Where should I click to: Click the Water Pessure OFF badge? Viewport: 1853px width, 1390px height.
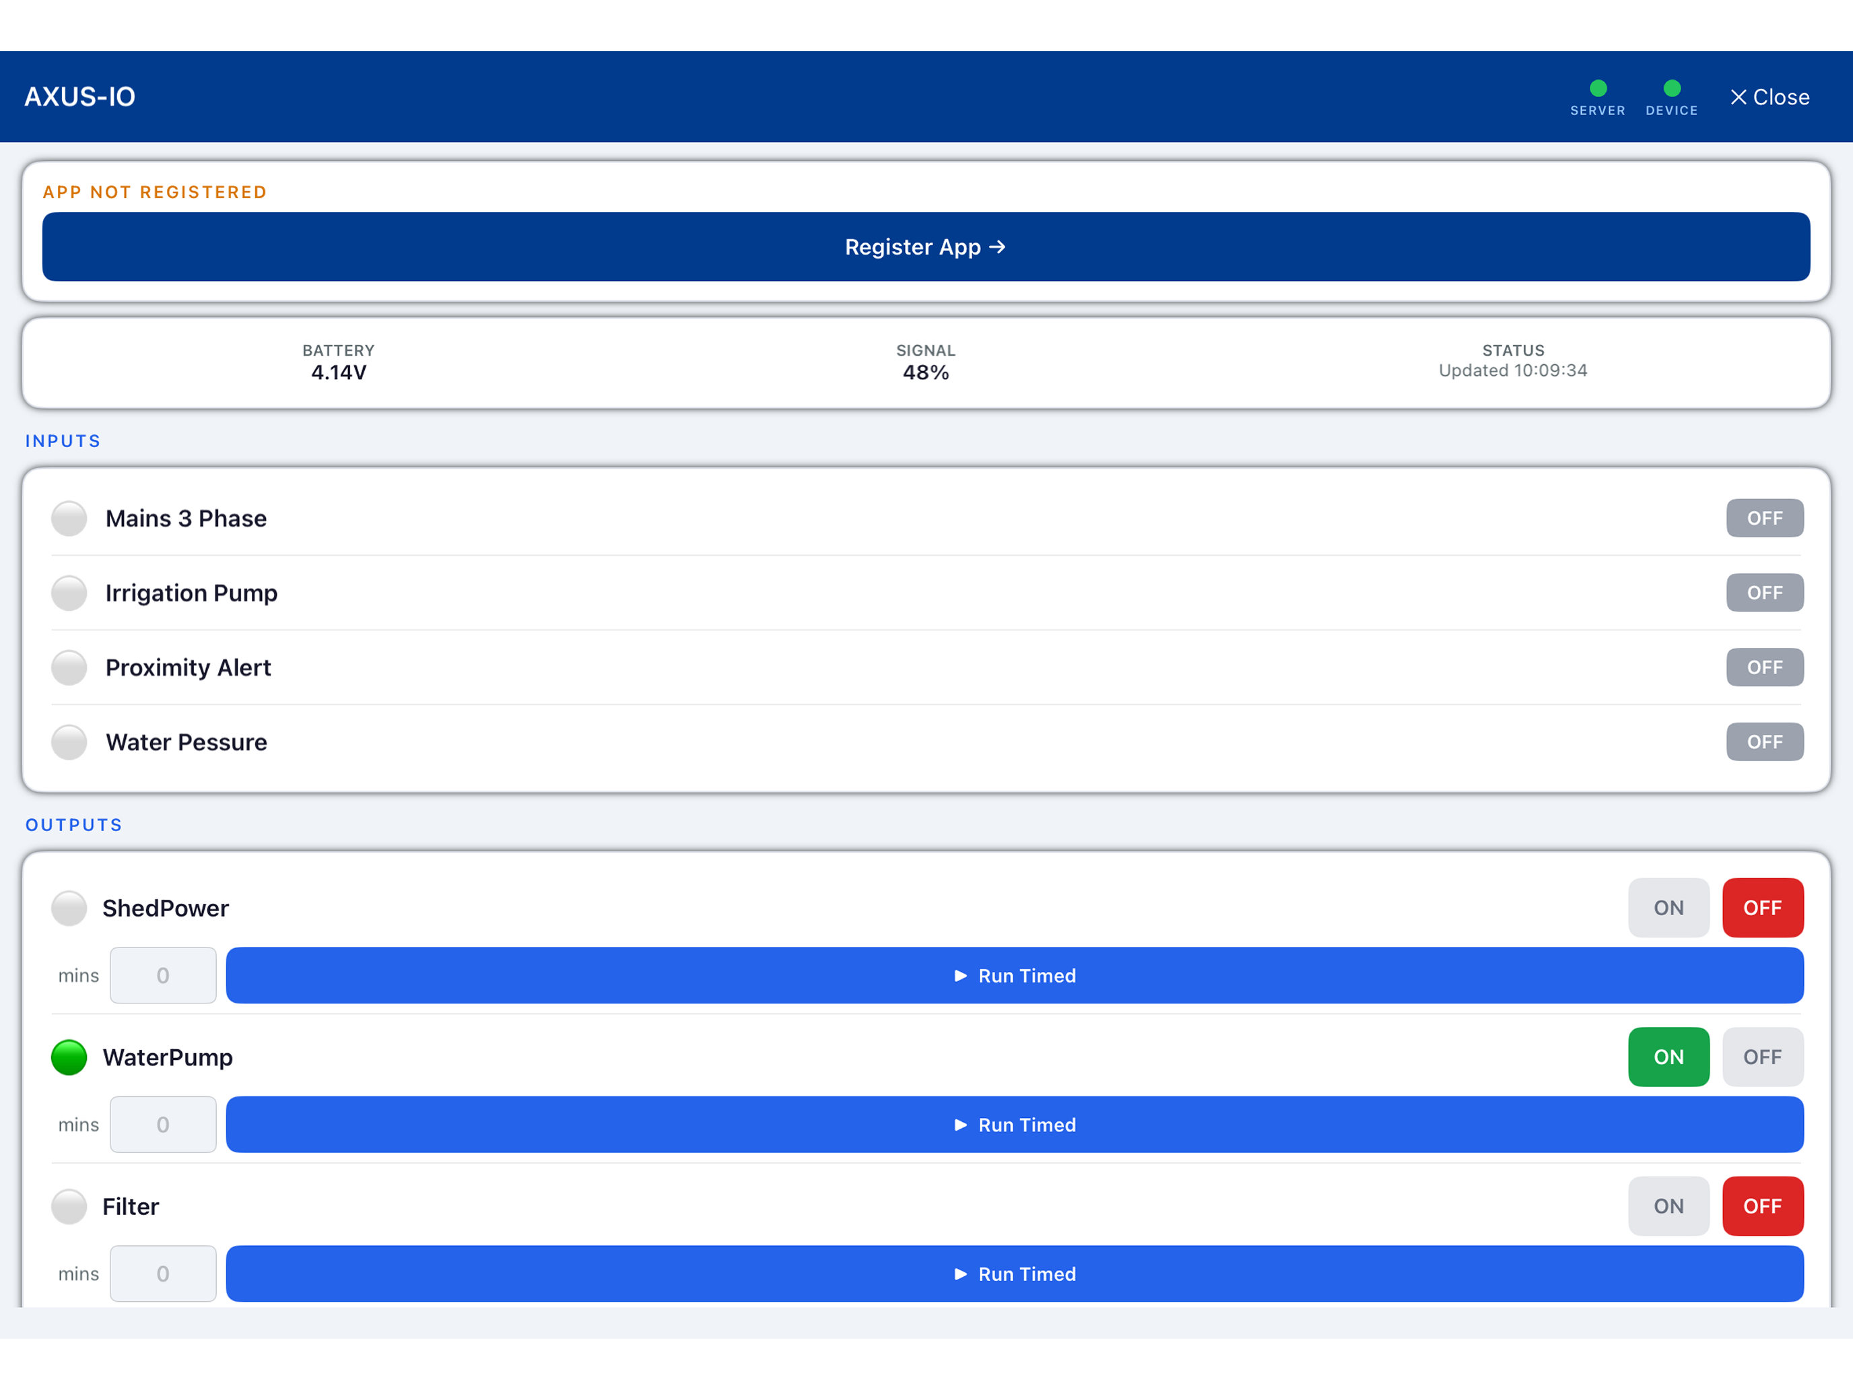tap(1764, 741)
